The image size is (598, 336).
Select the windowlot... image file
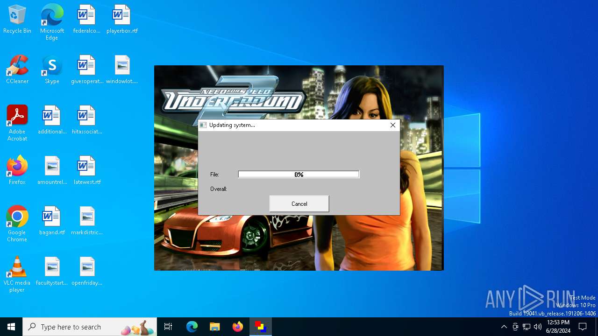tap(122, 70)
